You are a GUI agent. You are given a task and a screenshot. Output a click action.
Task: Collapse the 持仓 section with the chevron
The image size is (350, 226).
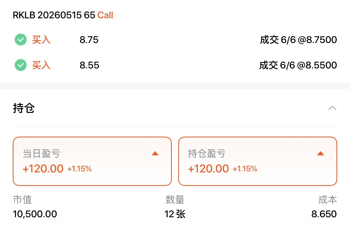pos(332,108)
